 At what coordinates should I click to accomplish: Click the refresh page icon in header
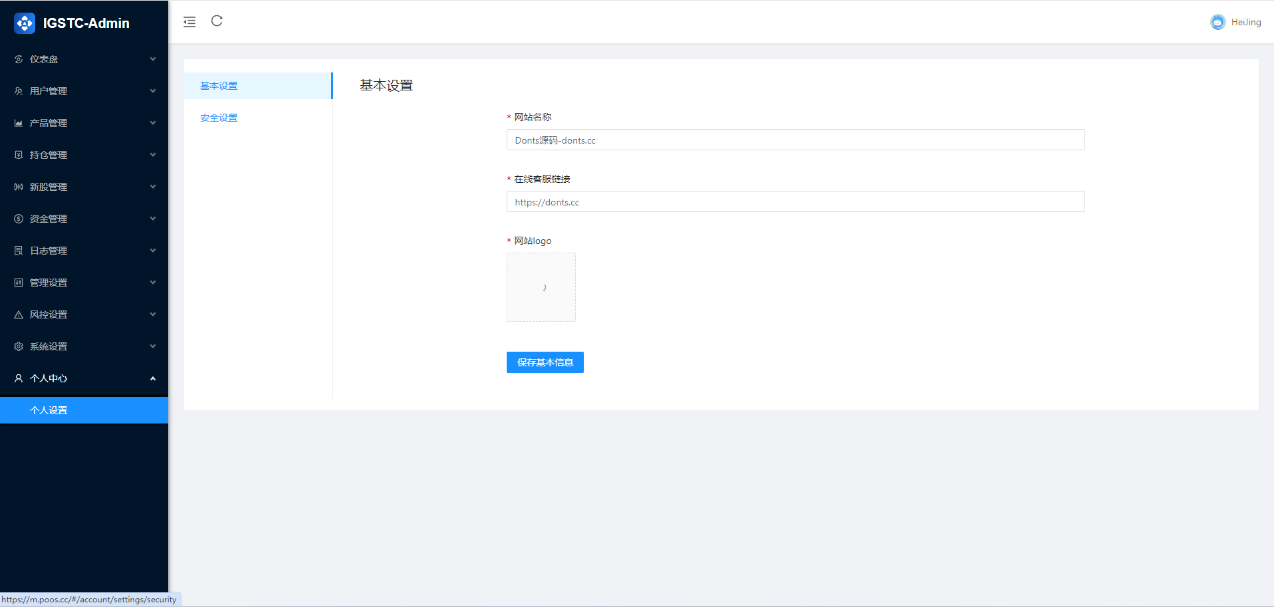(x=217, y=21)
